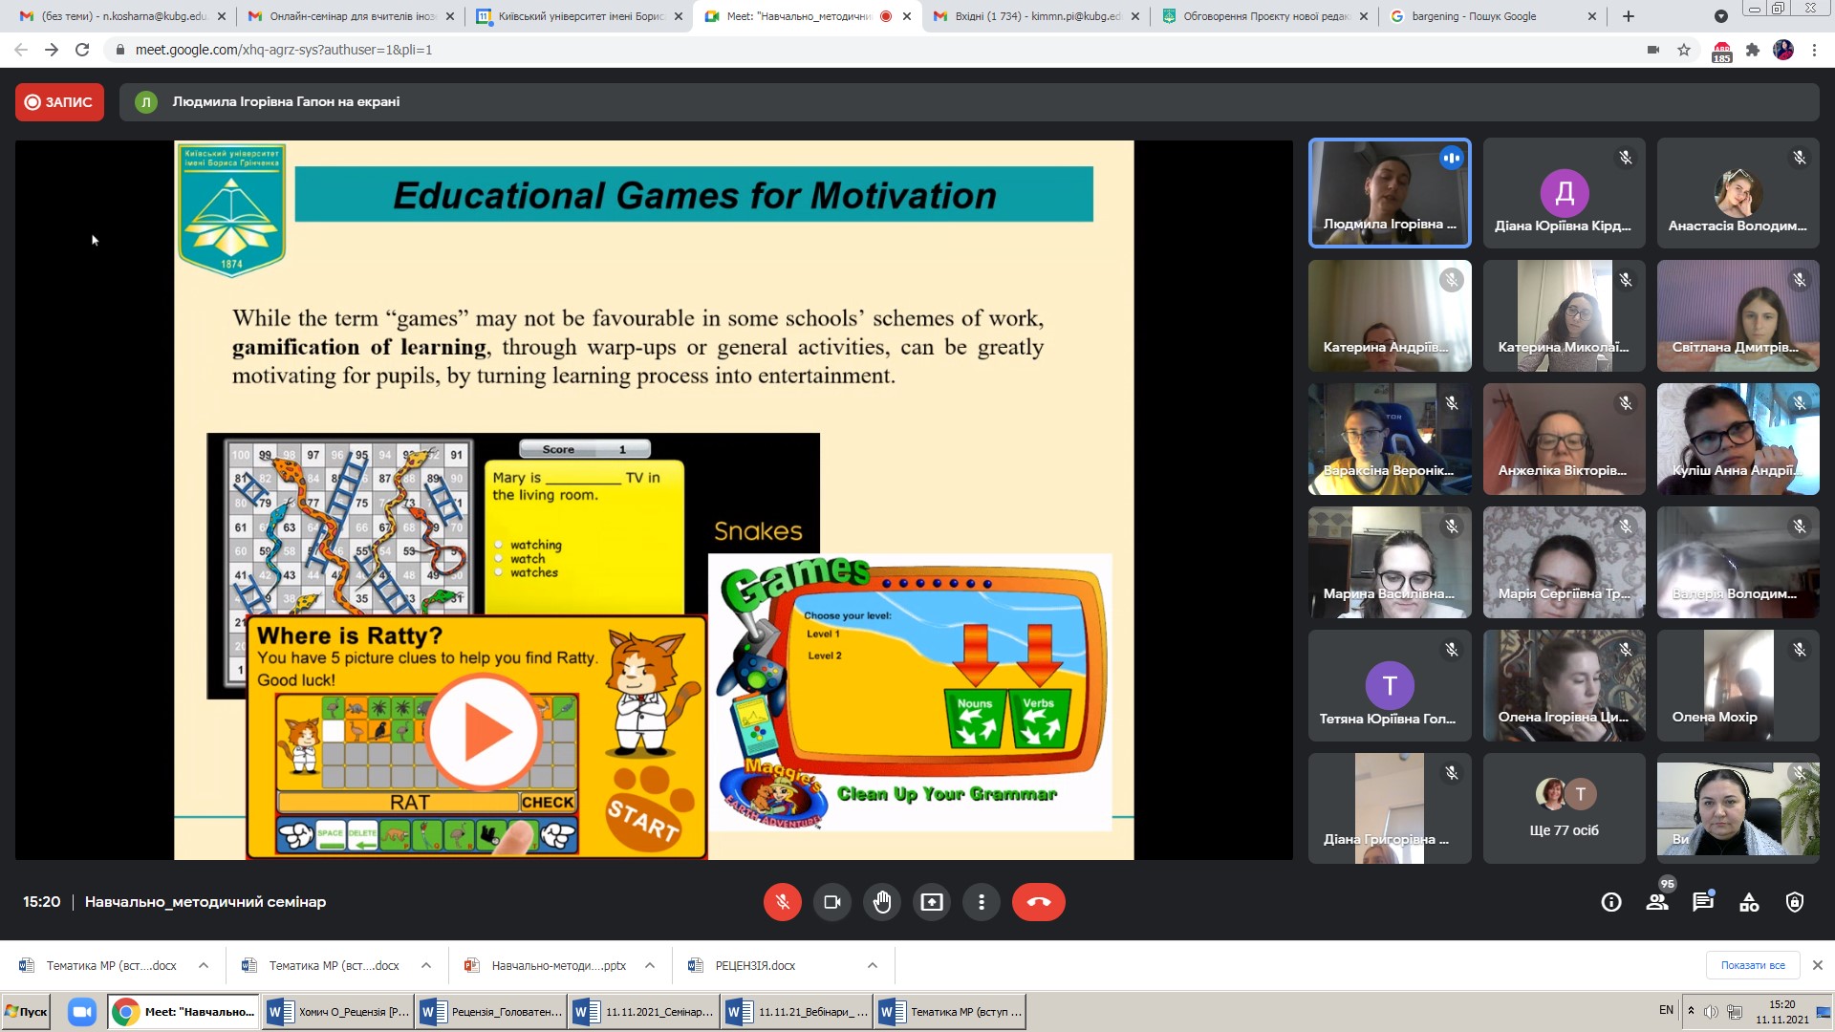Click the red ЗАПИС recording indicator

coord(59,102)
